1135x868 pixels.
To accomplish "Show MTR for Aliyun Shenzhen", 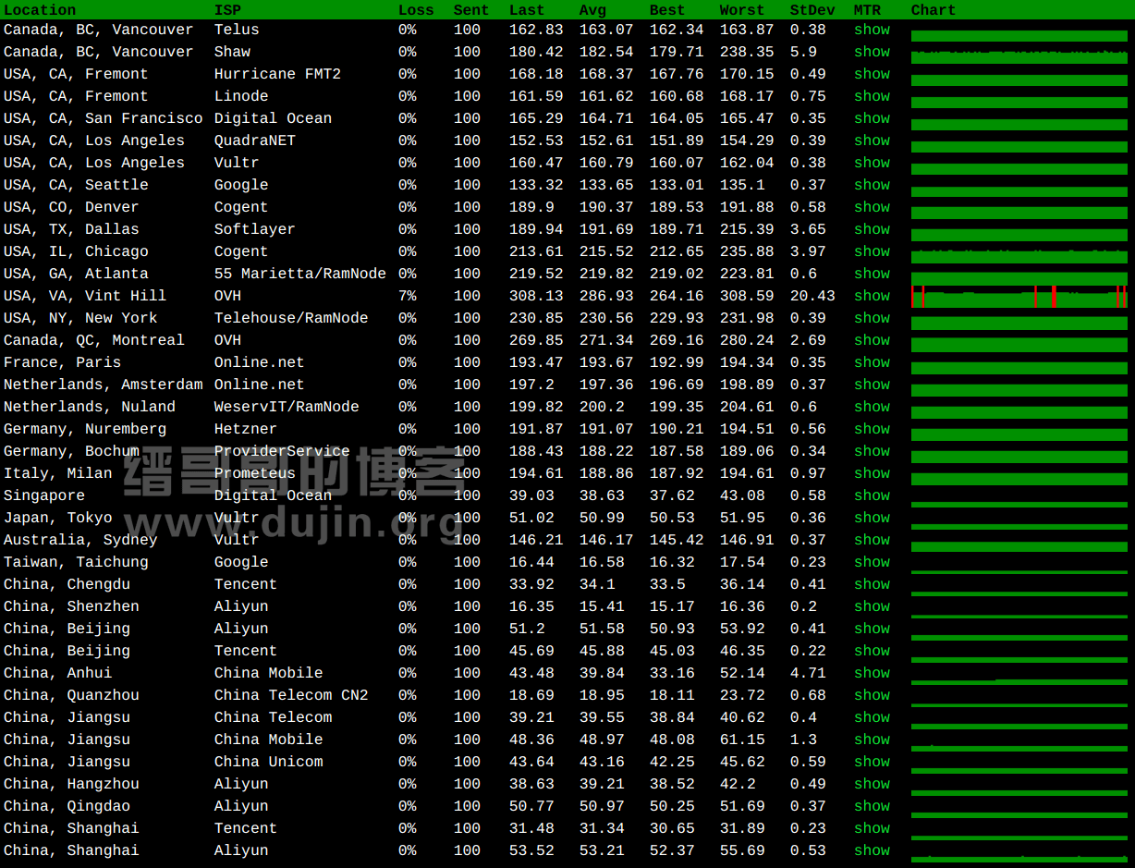I will coord(872,606).
